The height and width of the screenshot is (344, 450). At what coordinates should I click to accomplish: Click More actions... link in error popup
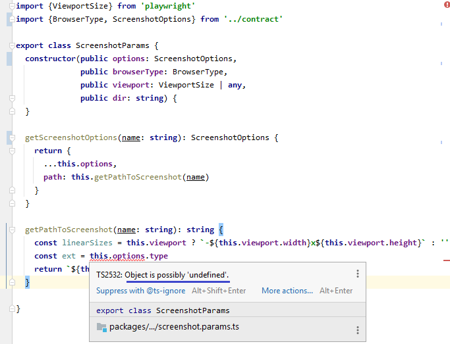tap(287, 291)
